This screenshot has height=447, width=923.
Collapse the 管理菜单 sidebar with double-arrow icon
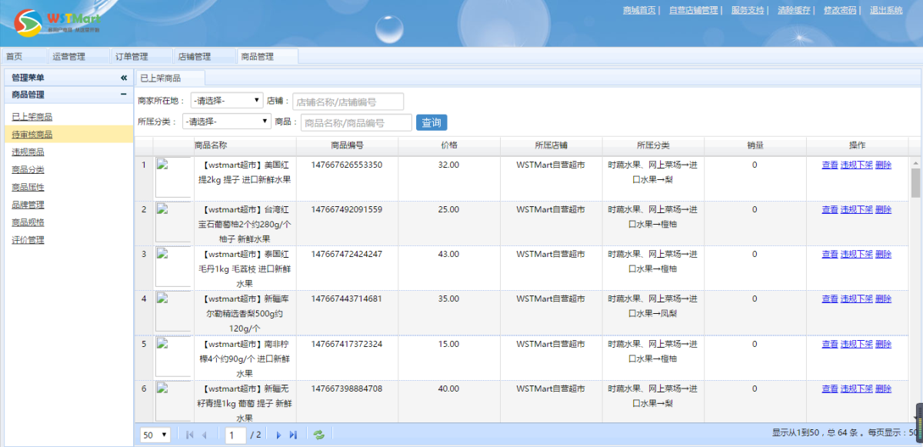coord(124,78)
